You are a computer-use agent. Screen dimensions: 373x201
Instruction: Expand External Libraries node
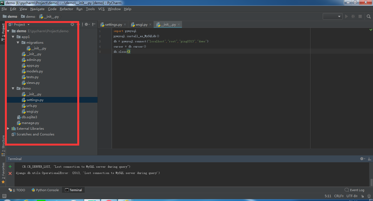point(8,129)
